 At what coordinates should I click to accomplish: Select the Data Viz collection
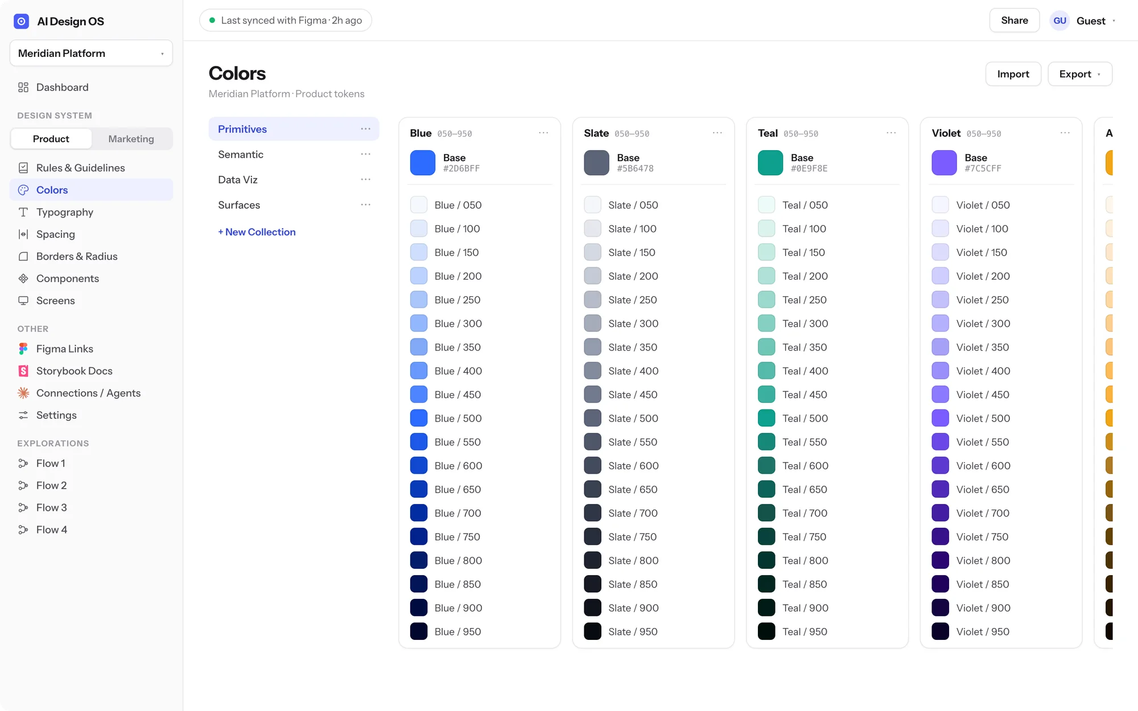click(294, 180)
